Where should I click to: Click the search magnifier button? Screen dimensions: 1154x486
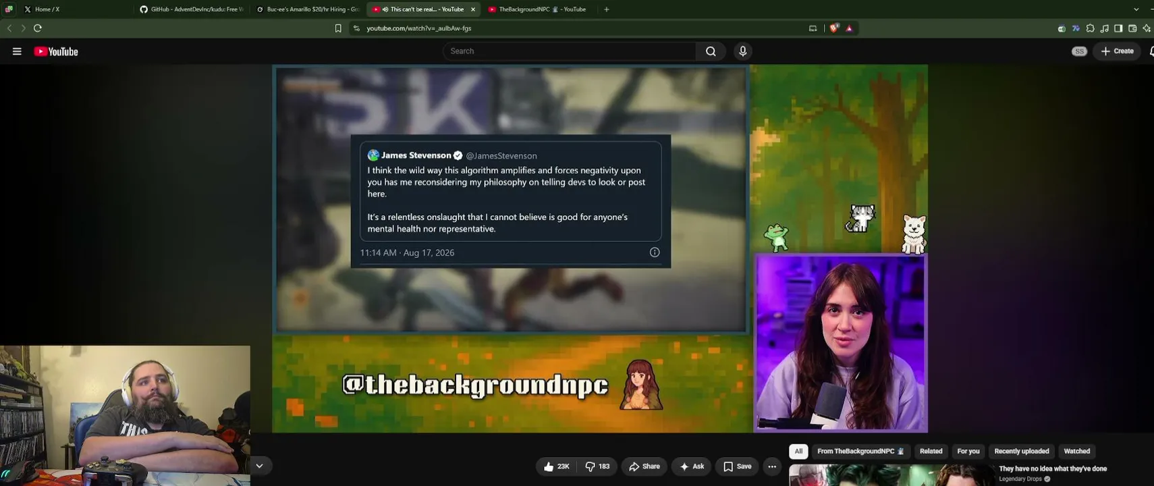tap(711, 51)
